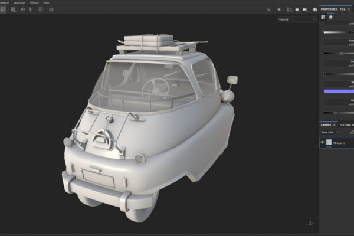The image size is (354, 236).
Task: Select the first grid icon in top toolbar
Action: tap(2, 9)
